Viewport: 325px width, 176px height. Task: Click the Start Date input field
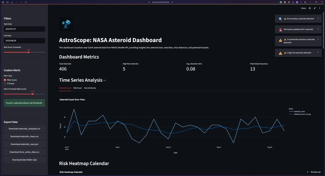point(24,29)
